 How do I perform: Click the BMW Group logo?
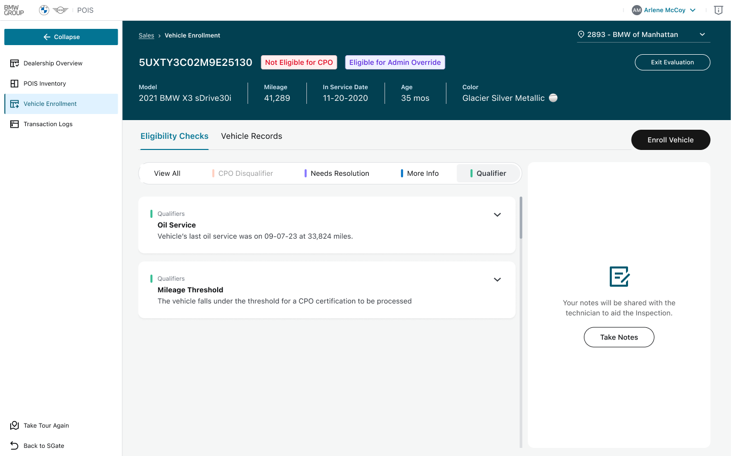coord(14,10)
